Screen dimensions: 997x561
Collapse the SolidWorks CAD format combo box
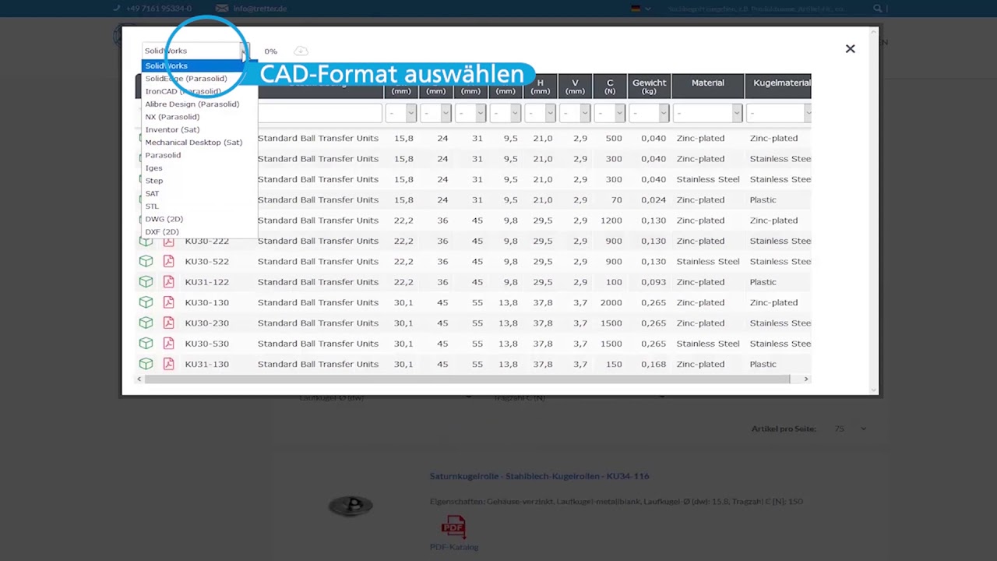[x=243, y=51]
